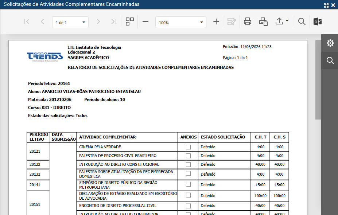Click 'Período do aluno: 10' text
Image resolution: width=338 pixels, height=215 pixels.
pos(105,99)
